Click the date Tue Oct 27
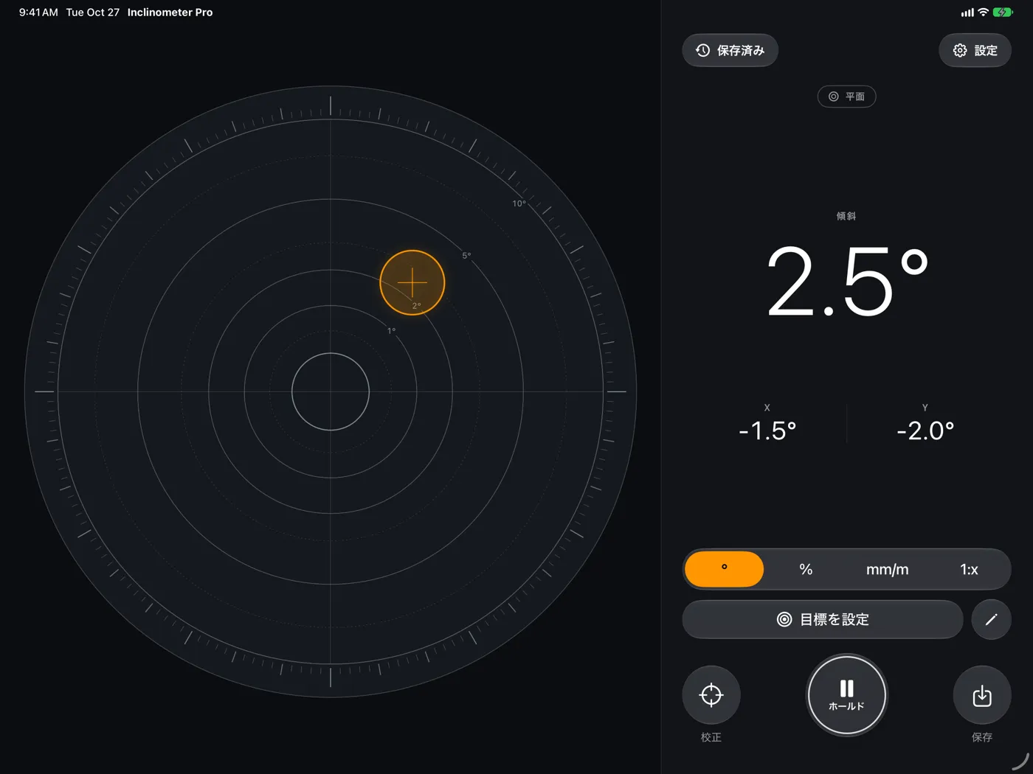This screenshot has width=1033, height=774. (93, 13)
